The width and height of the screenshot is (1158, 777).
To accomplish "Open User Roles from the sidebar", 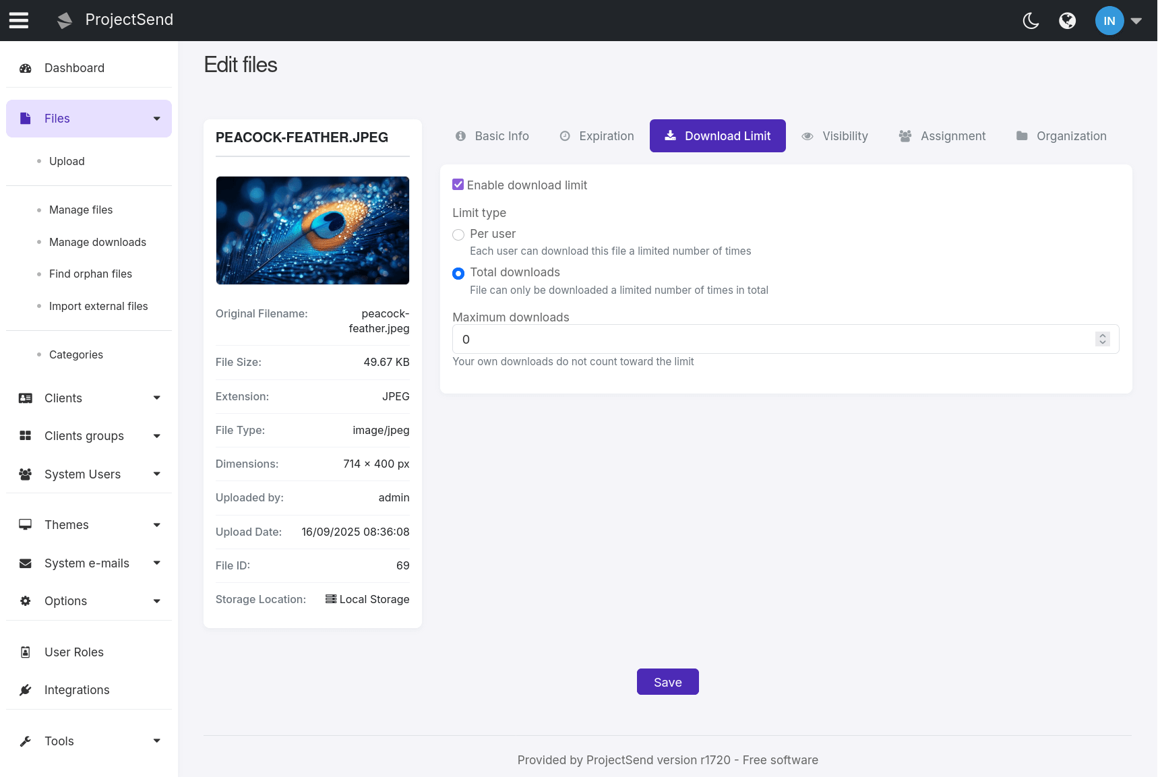I will point(73,652).
